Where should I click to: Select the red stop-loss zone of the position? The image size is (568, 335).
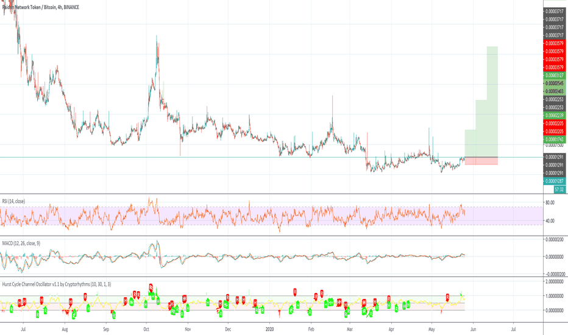(x=481, y=161)
